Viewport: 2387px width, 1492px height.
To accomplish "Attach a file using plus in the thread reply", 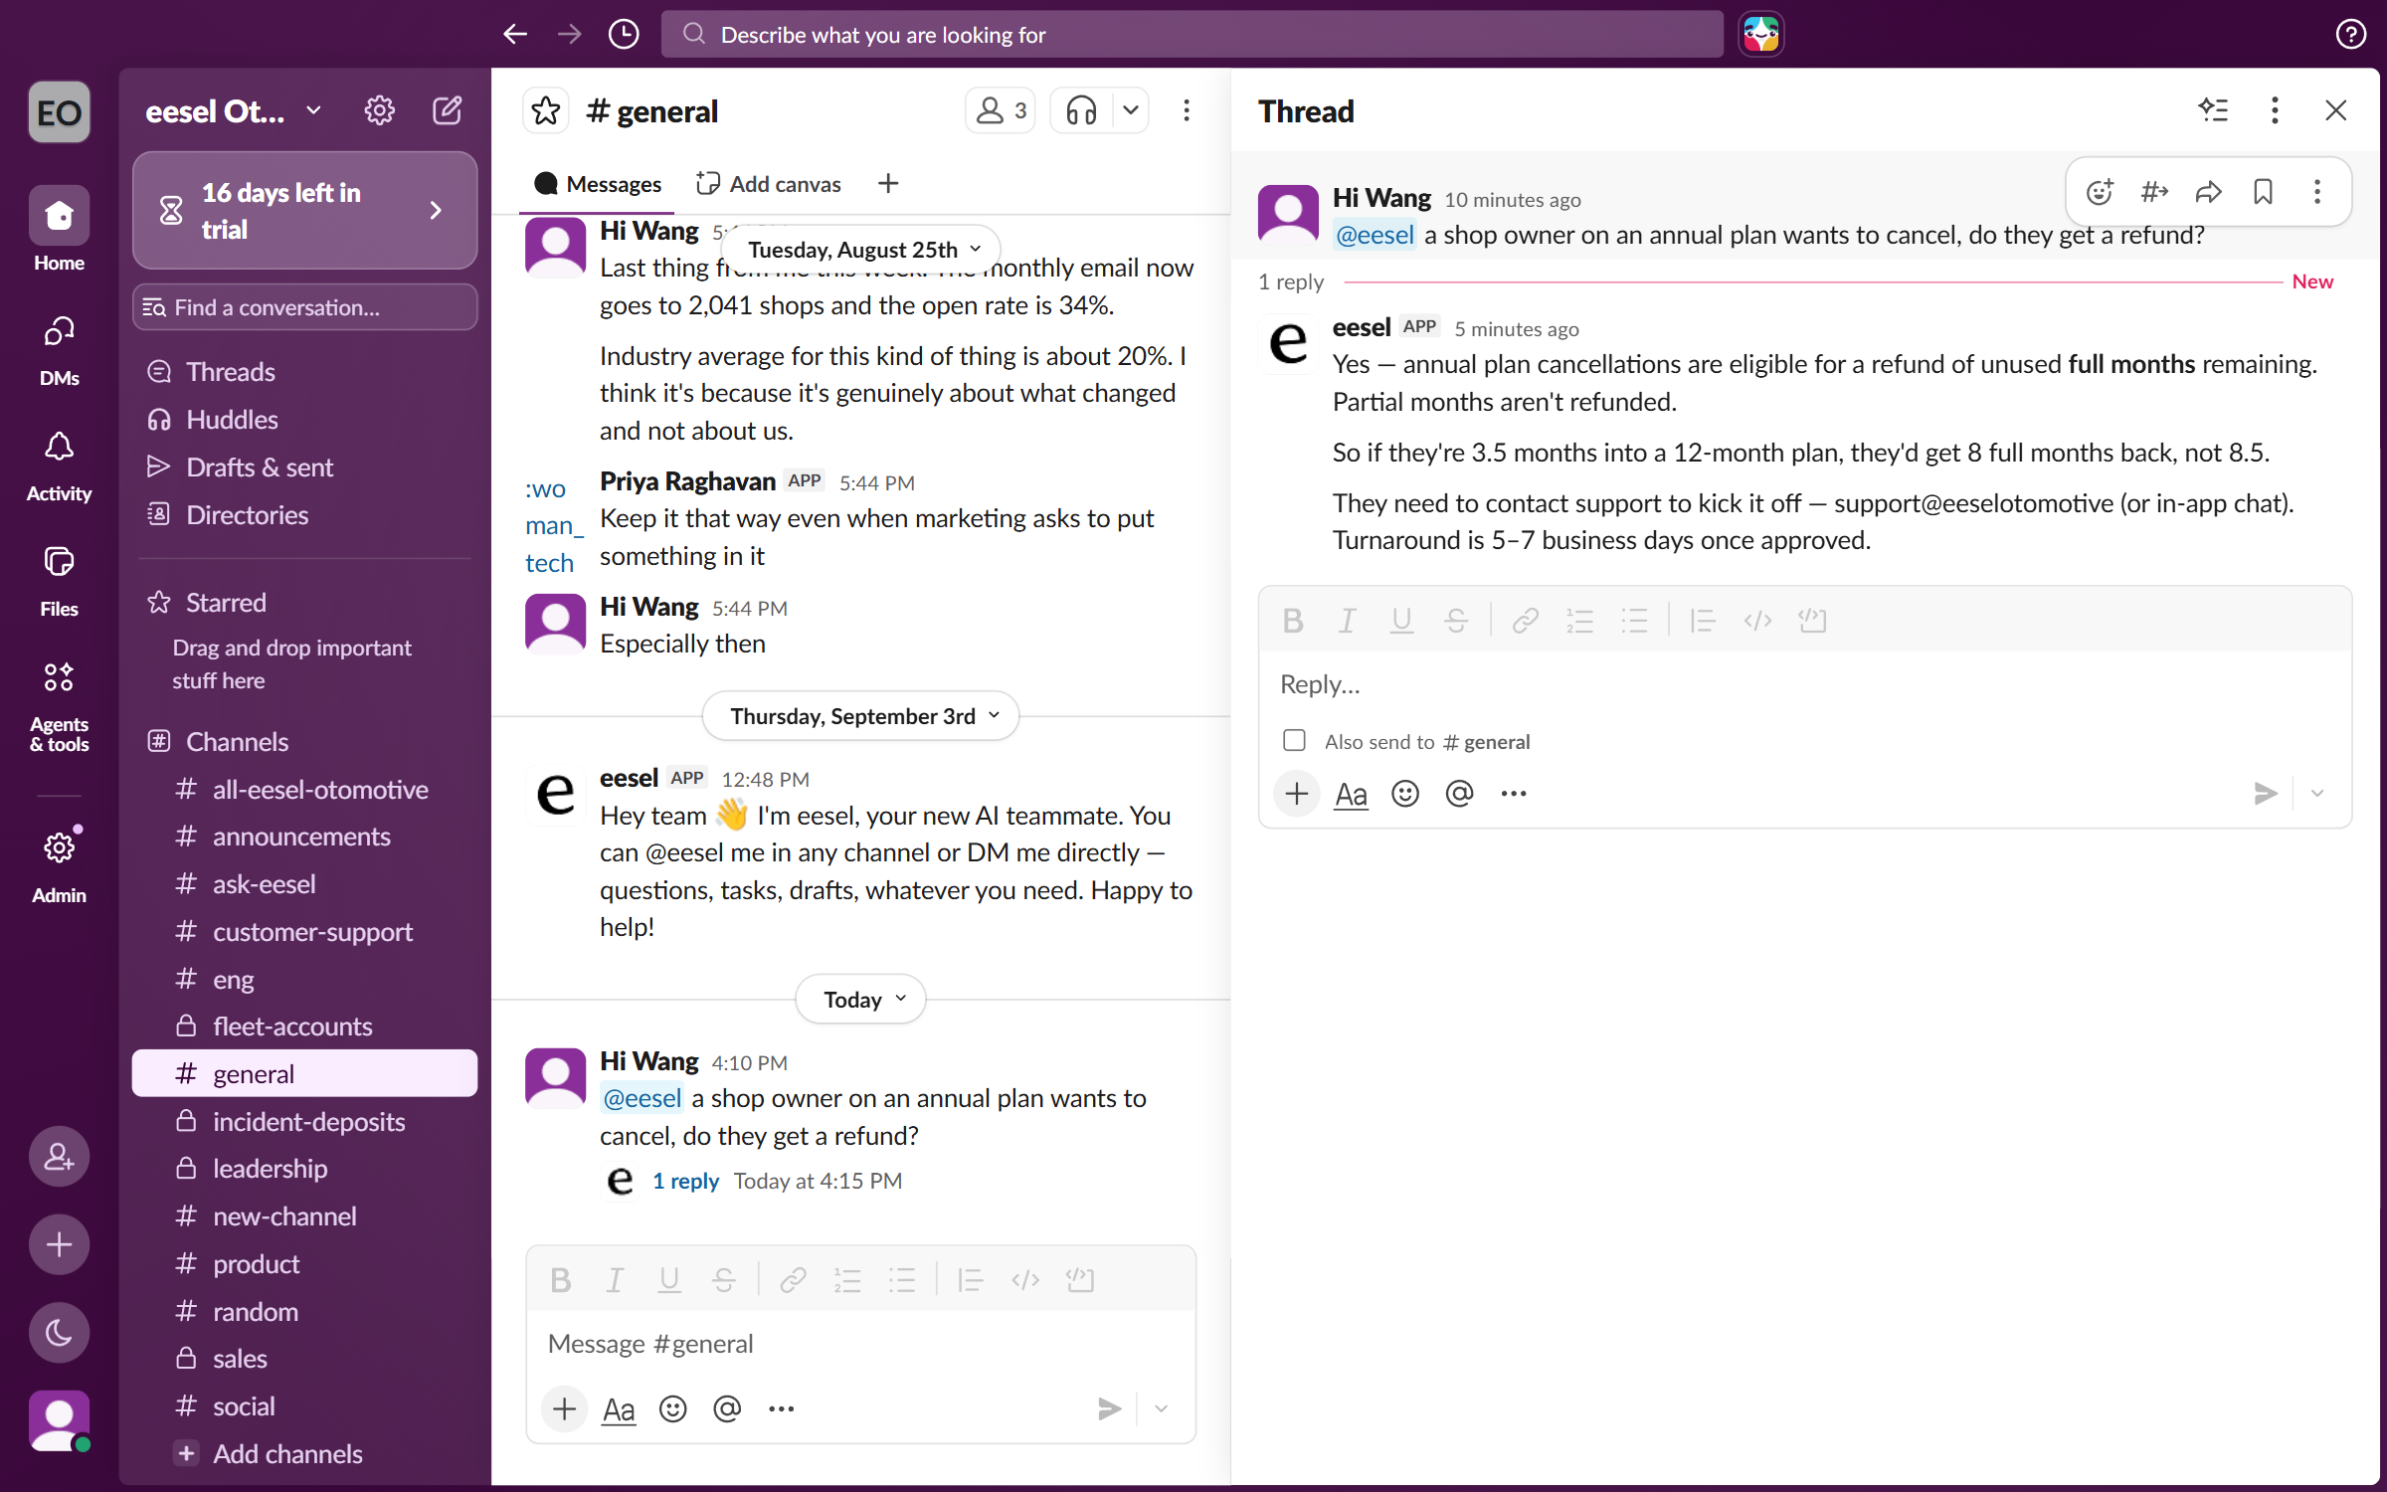I will pyautogui.click(x=1297, y=794).
